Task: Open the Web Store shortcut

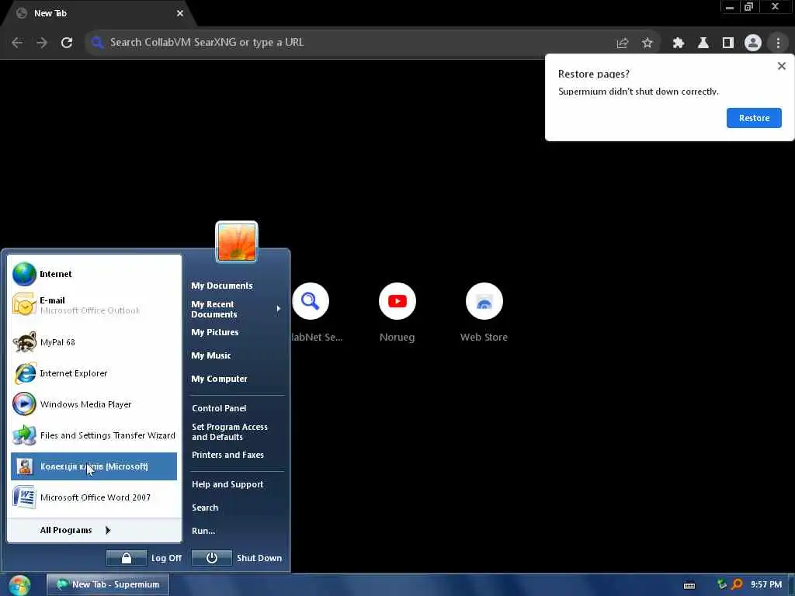Action: click(484, 313)
